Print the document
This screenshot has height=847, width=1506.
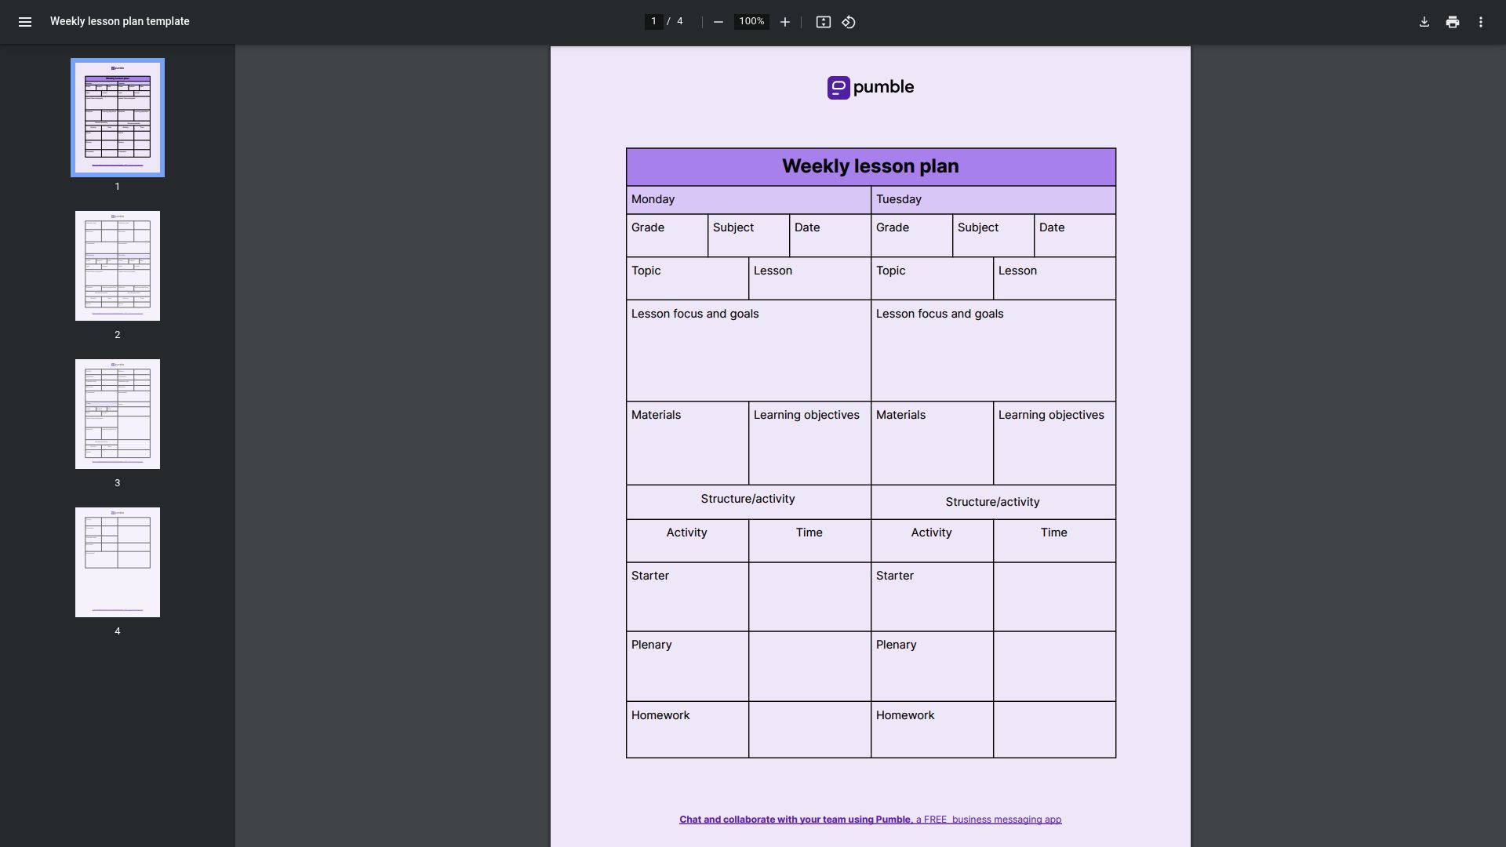pyautogui.click(x=1453, y=22)
